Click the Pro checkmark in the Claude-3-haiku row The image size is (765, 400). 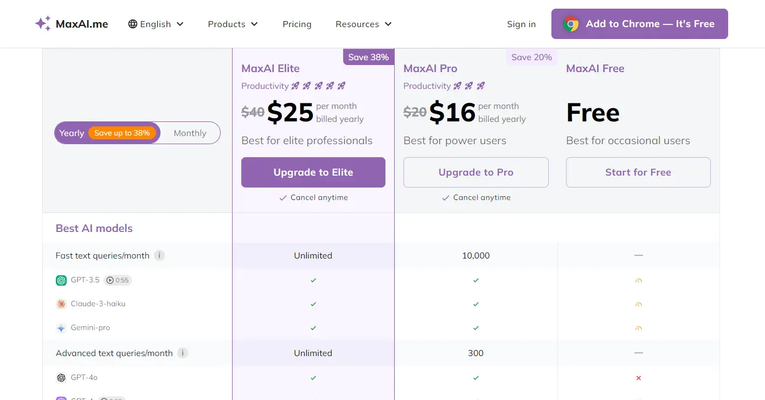[x=476, y=304]
